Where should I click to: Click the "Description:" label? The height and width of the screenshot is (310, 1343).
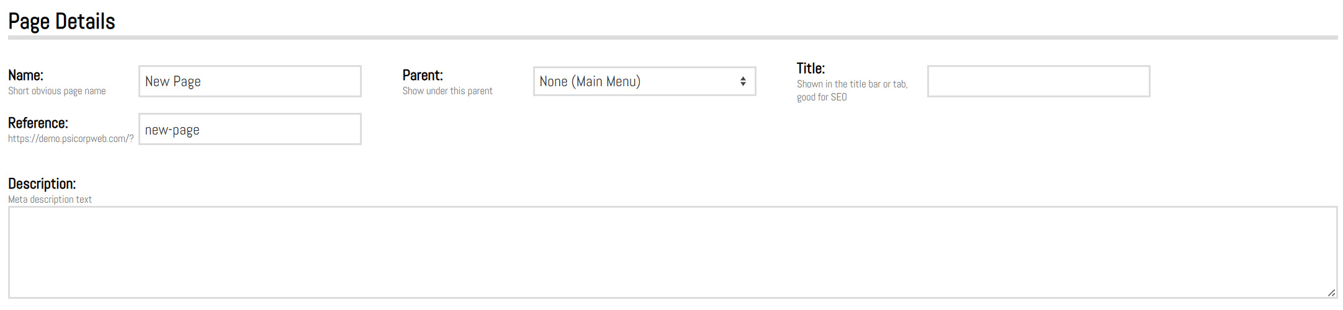click(x=42, y=184)
